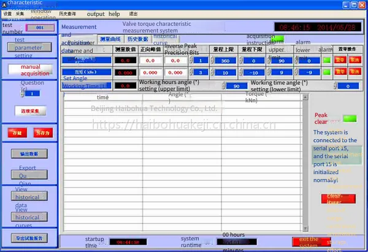The width and height of the screenshot is (368, 252).
Task: Click the Export button
Action: pyautogui.click(x=29, y=175)
